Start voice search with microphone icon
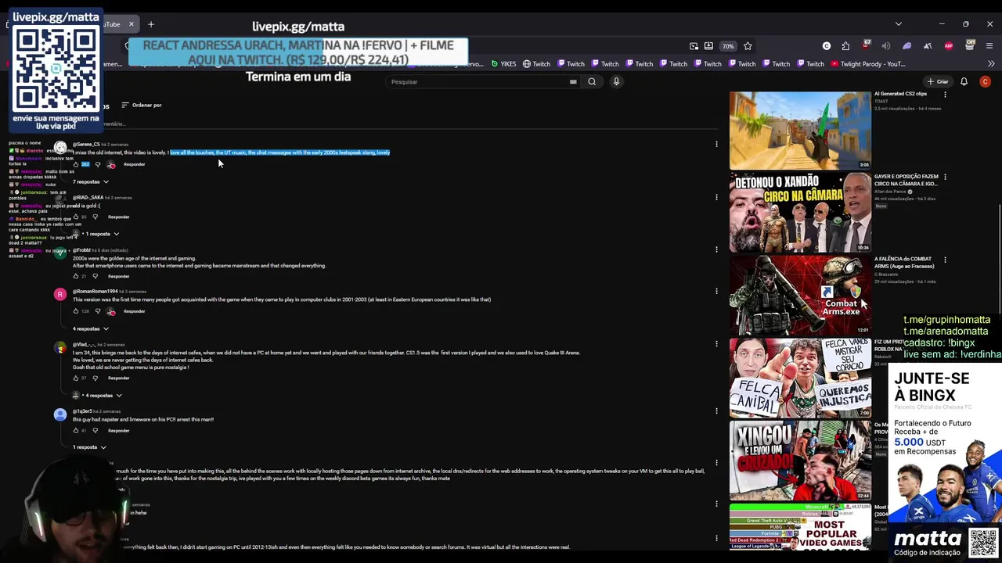Screen dimensions: 1002x563 point(616,81)
